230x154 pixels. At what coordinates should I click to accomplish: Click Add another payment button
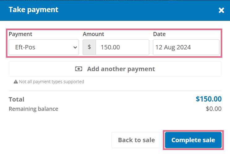click(115, 69)
